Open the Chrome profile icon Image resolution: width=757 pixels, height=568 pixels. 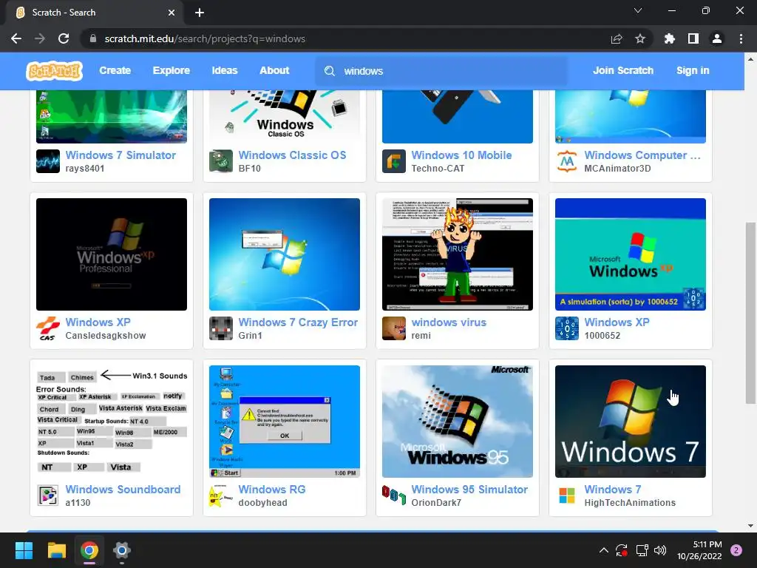717,38
